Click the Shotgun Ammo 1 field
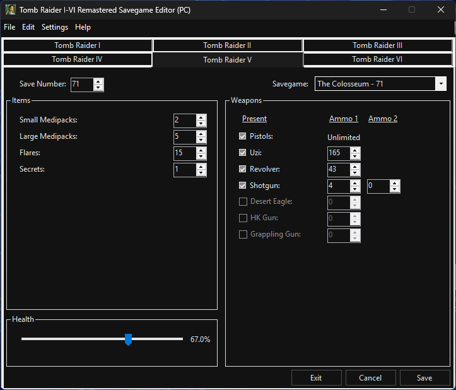This screenshot has width=456, height=390. point(339,187)
